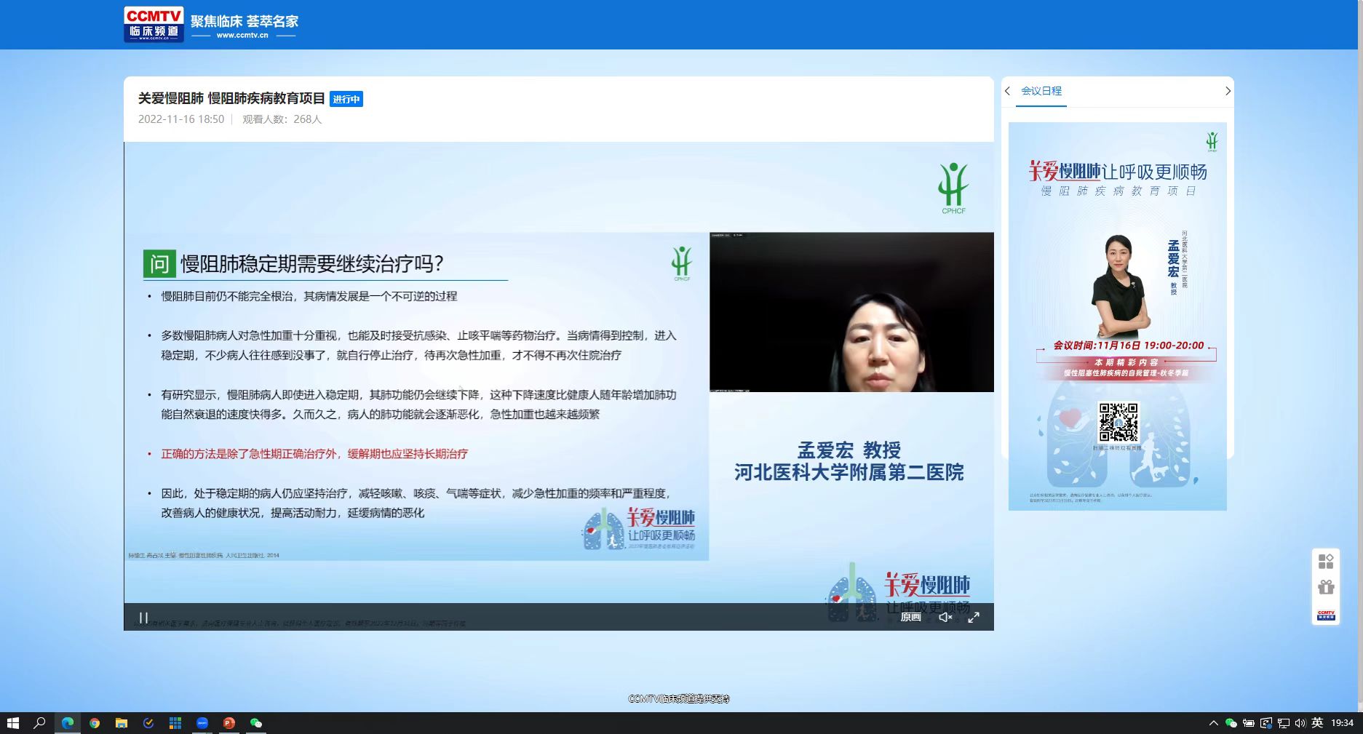Open Microsoft Edge from the taskbar
The image size is (1363, 734).
click(x=68, y=723)
